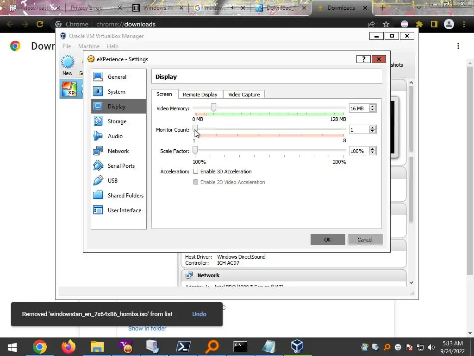Bookmark page with star icon
Screen dimensions: 474x356
[x=386, y=24]
